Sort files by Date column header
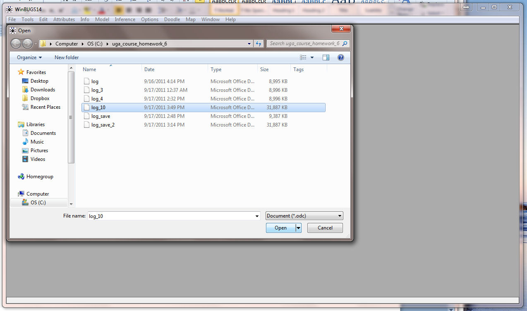This screenshot has width=527, height=311. [149, 69]
